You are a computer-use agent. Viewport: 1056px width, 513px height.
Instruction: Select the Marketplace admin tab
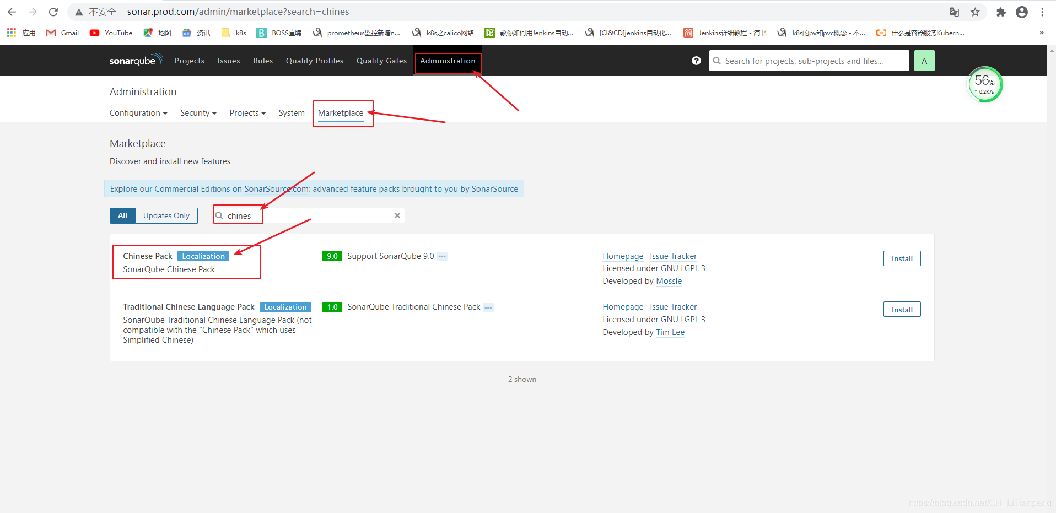pyautogui.click(x=341, y=113)
